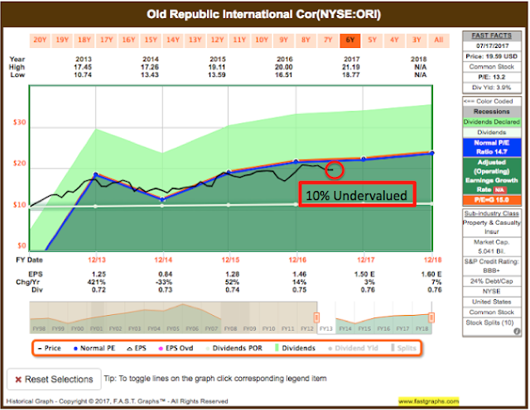Viewport: 530px width, 410px height.
Task: Choose the 15Y time period
Action: (x=151, y=41)
